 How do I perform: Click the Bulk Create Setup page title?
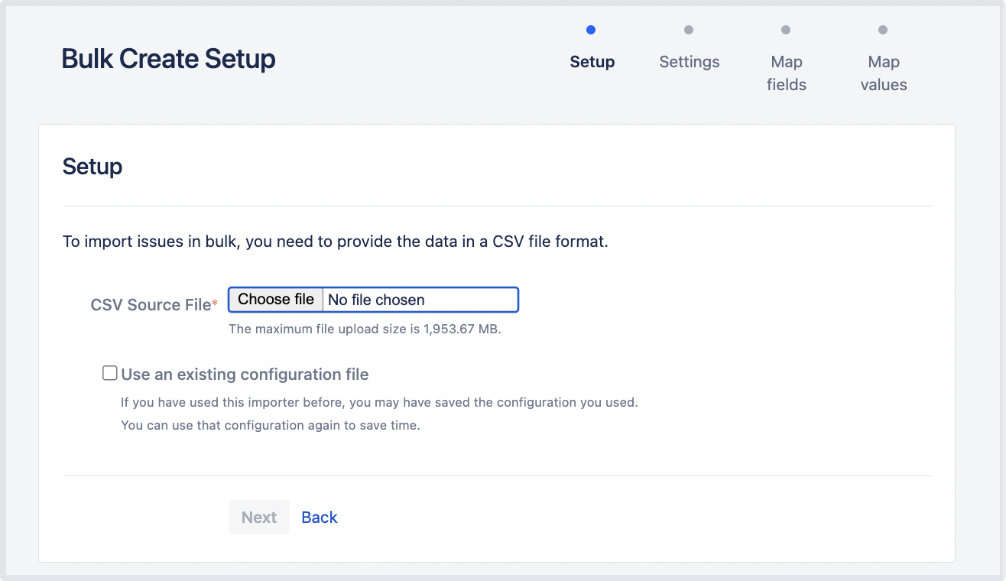[x=168, y=59]
